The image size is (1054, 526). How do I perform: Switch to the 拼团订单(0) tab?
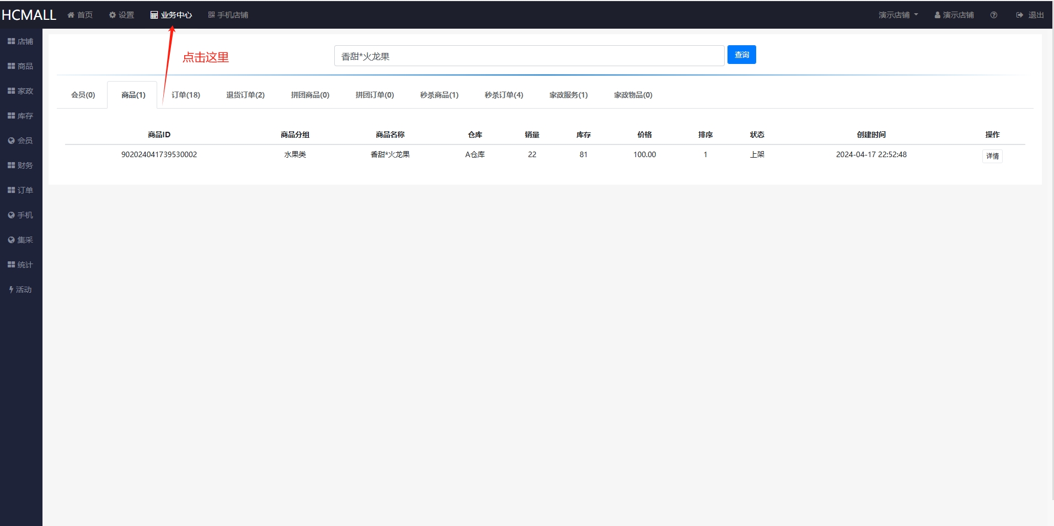tap(374, 95)
